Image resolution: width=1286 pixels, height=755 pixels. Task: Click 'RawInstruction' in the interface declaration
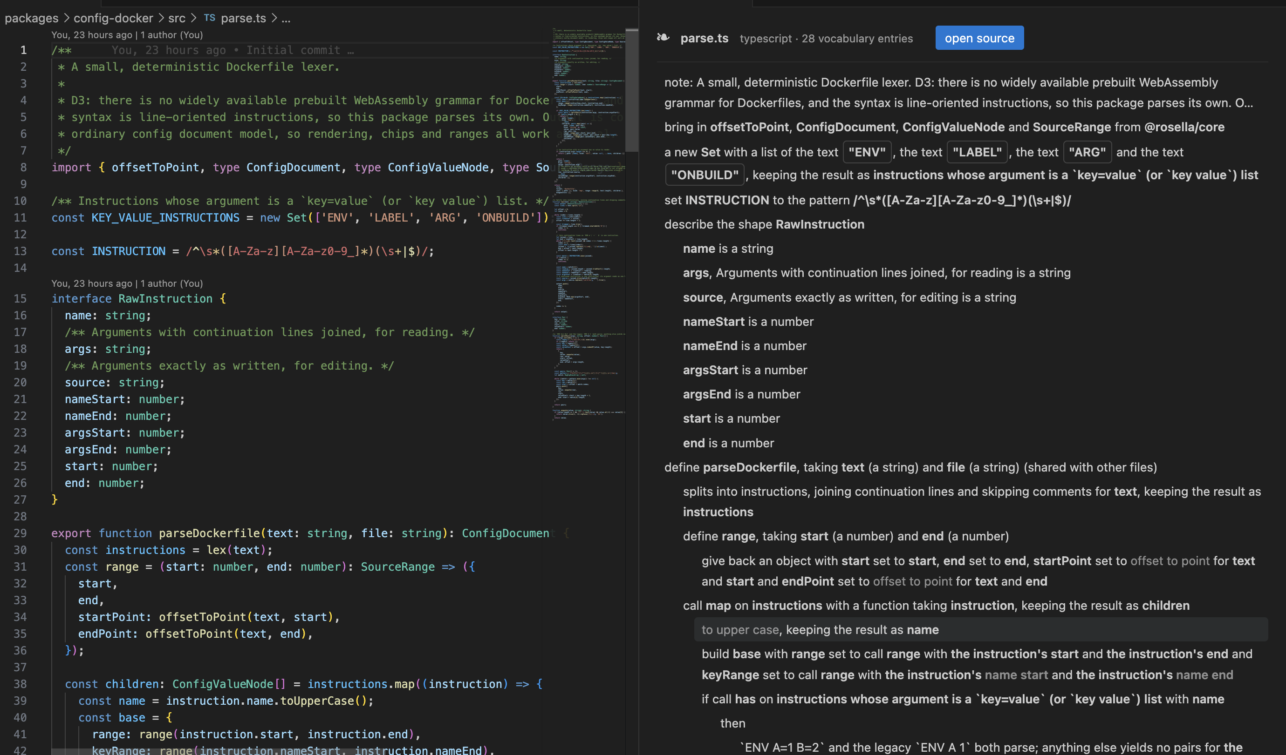tap(165, 299)
